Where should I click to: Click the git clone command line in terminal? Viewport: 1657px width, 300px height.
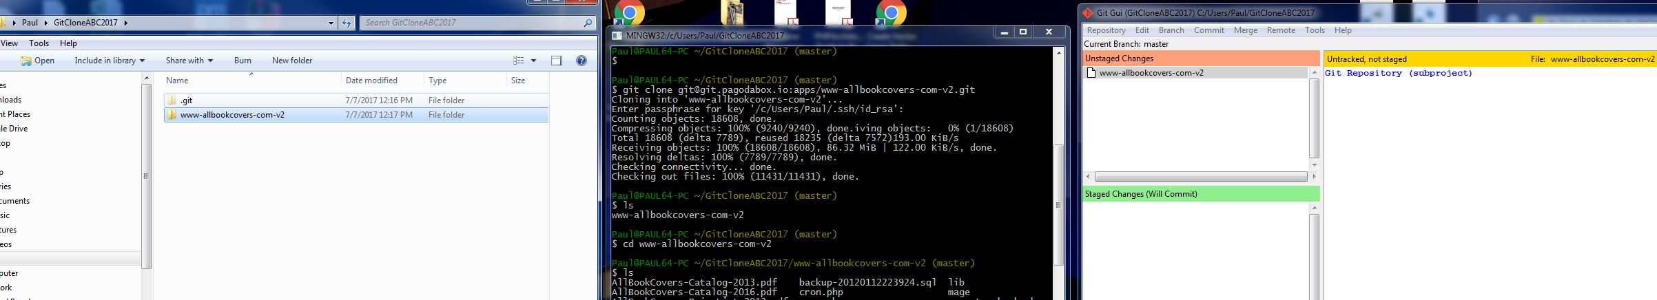point(793,90)
